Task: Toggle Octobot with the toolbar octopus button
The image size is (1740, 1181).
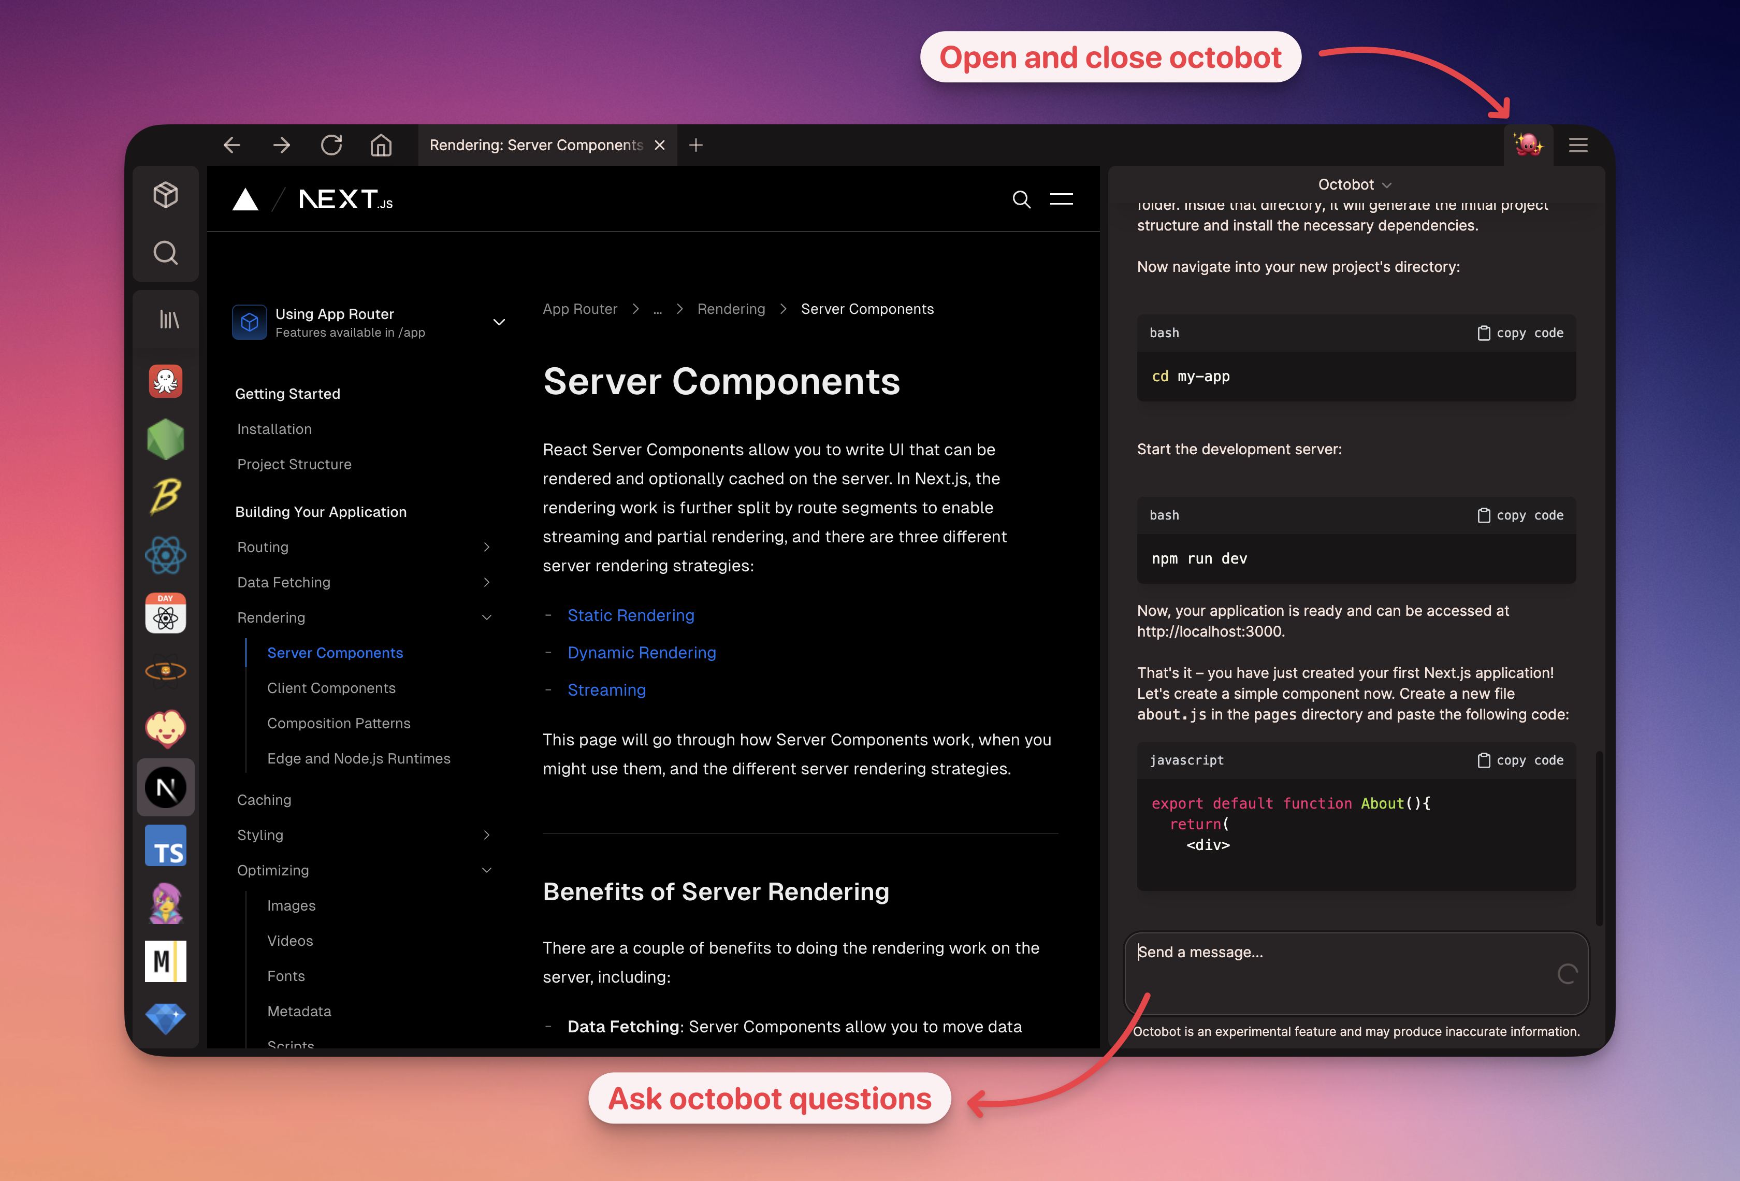Action: [x=1529, y=145]
